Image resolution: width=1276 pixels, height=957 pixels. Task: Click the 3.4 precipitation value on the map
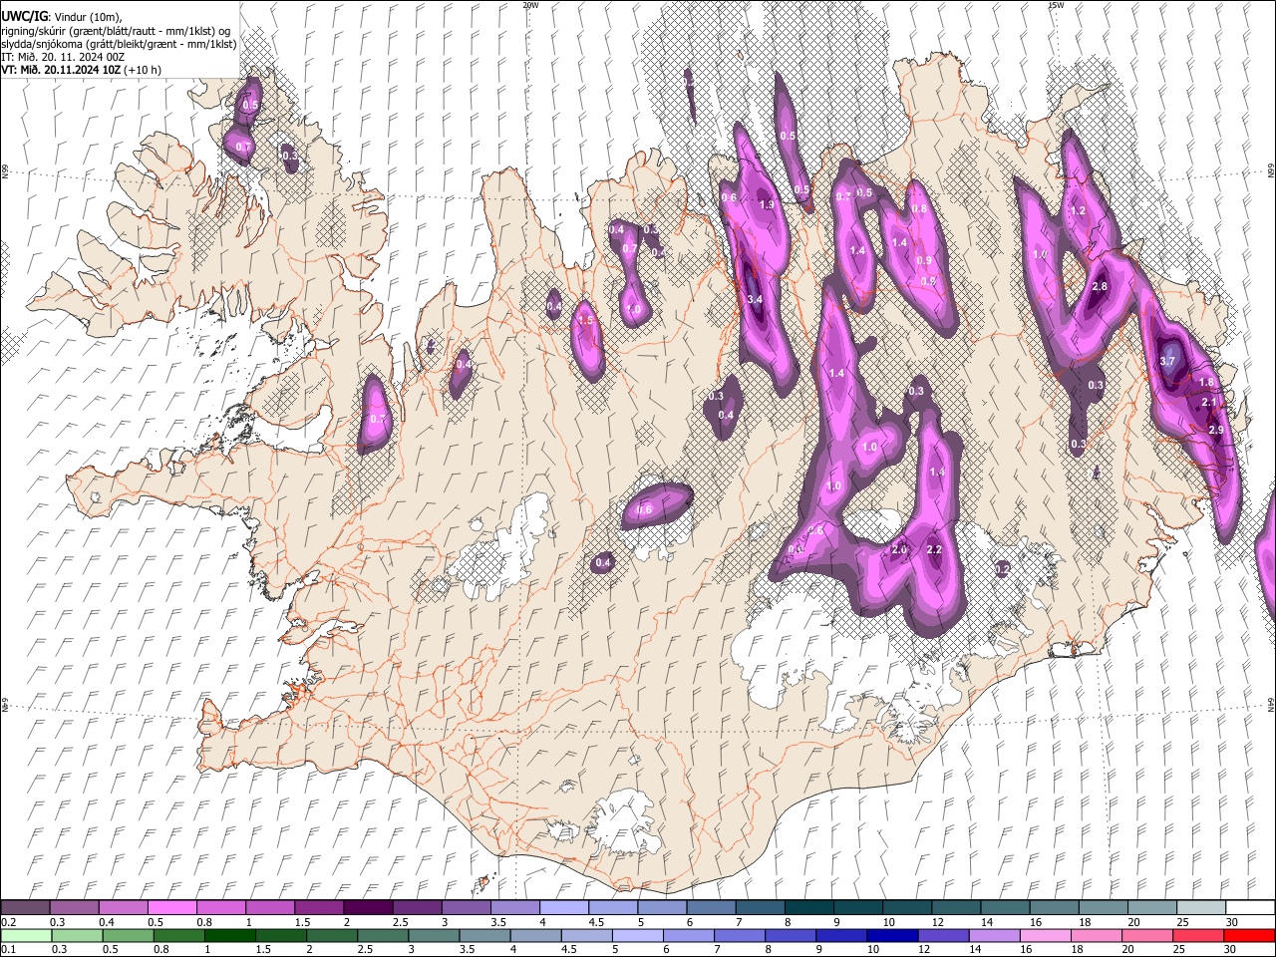pyautogui.click(x=755, y=299)
